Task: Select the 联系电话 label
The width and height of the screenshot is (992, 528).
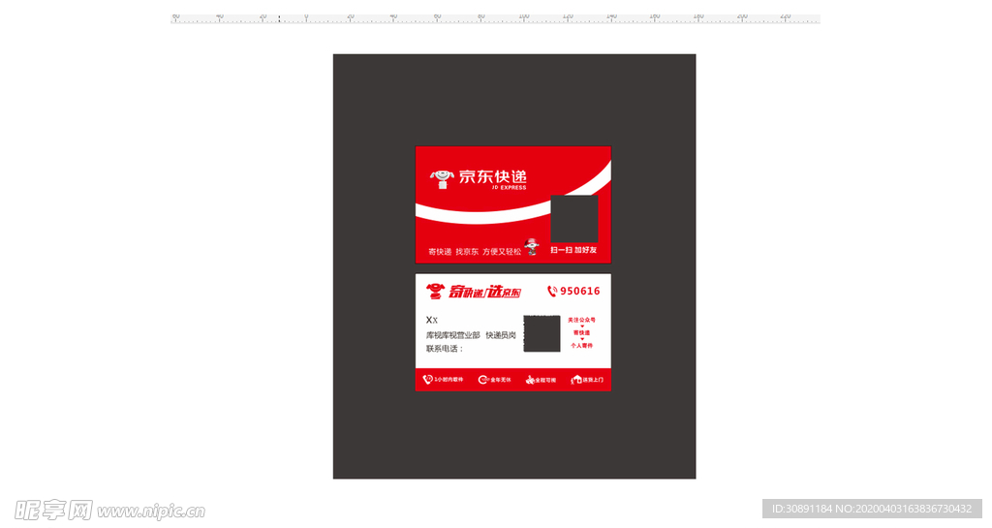Action: pos(445,349)
